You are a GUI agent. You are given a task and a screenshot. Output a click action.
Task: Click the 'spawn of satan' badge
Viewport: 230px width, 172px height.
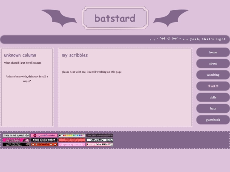72,144
